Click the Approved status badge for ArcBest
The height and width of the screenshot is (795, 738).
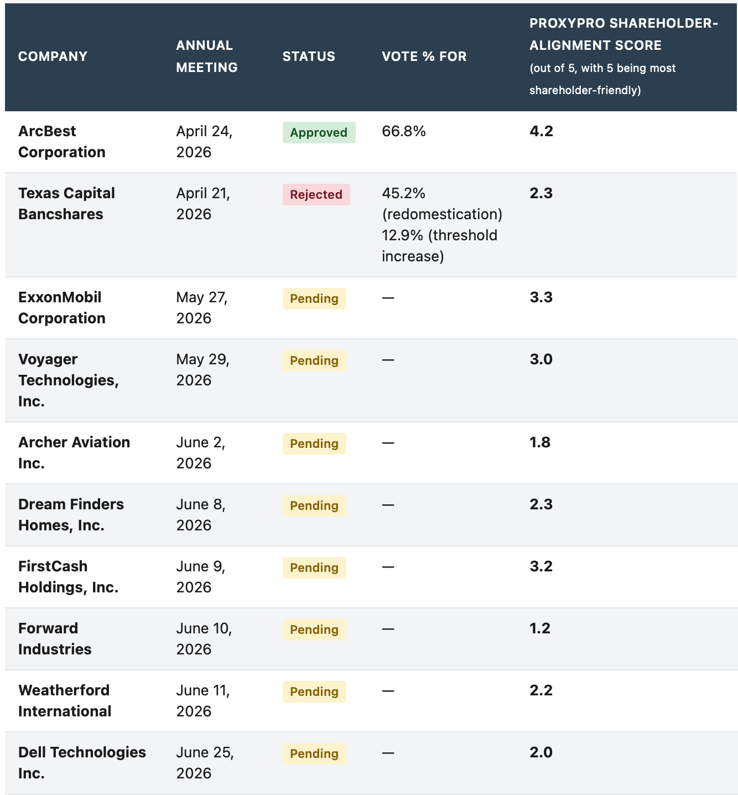point(319,133)
